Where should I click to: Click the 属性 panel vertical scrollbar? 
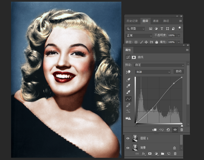[x=188, y=85]
